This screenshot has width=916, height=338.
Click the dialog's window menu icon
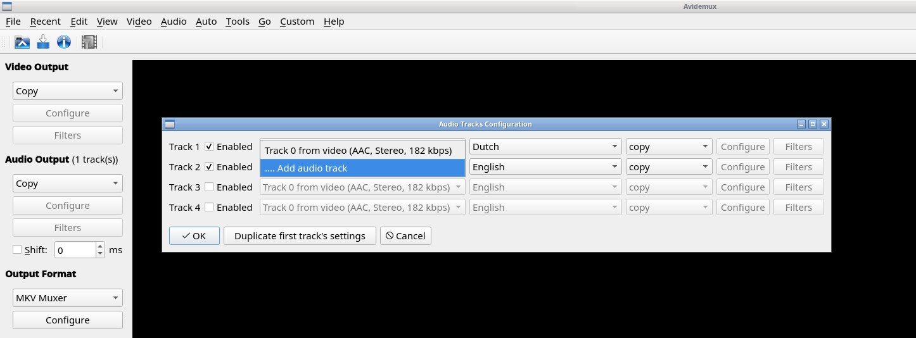point(170,124)
